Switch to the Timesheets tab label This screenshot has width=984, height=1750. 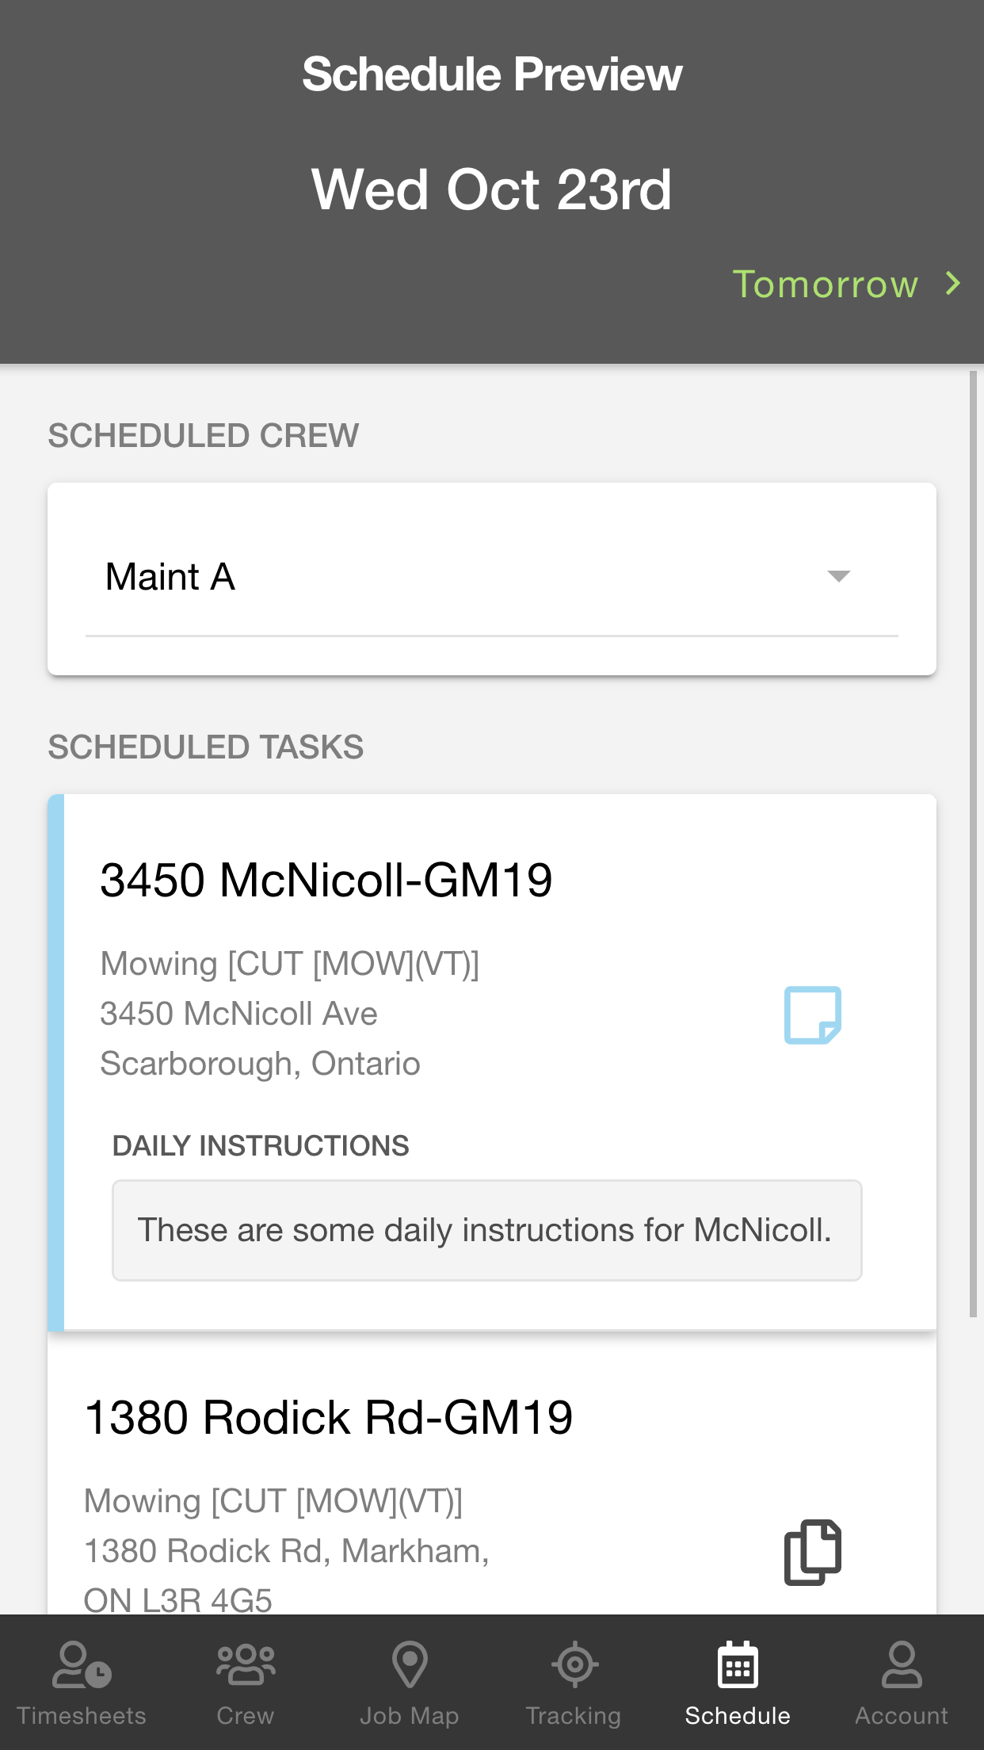82,1716
